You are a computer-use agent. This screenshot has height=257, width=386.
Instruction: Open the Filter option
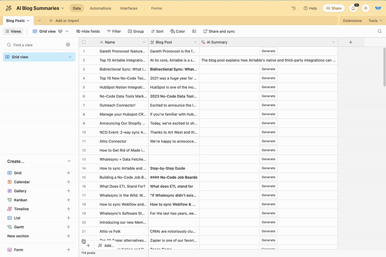point(114,31)
